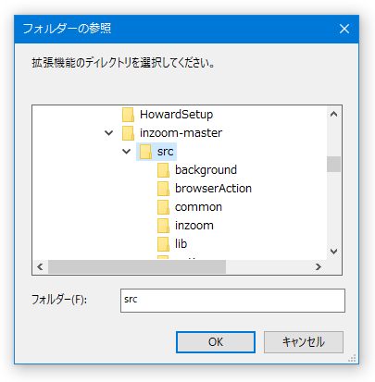The height and width of the screenshot is (382, 375).
Task: Collapse the inzoom-master tree node
Action: (x=108, y=133)
